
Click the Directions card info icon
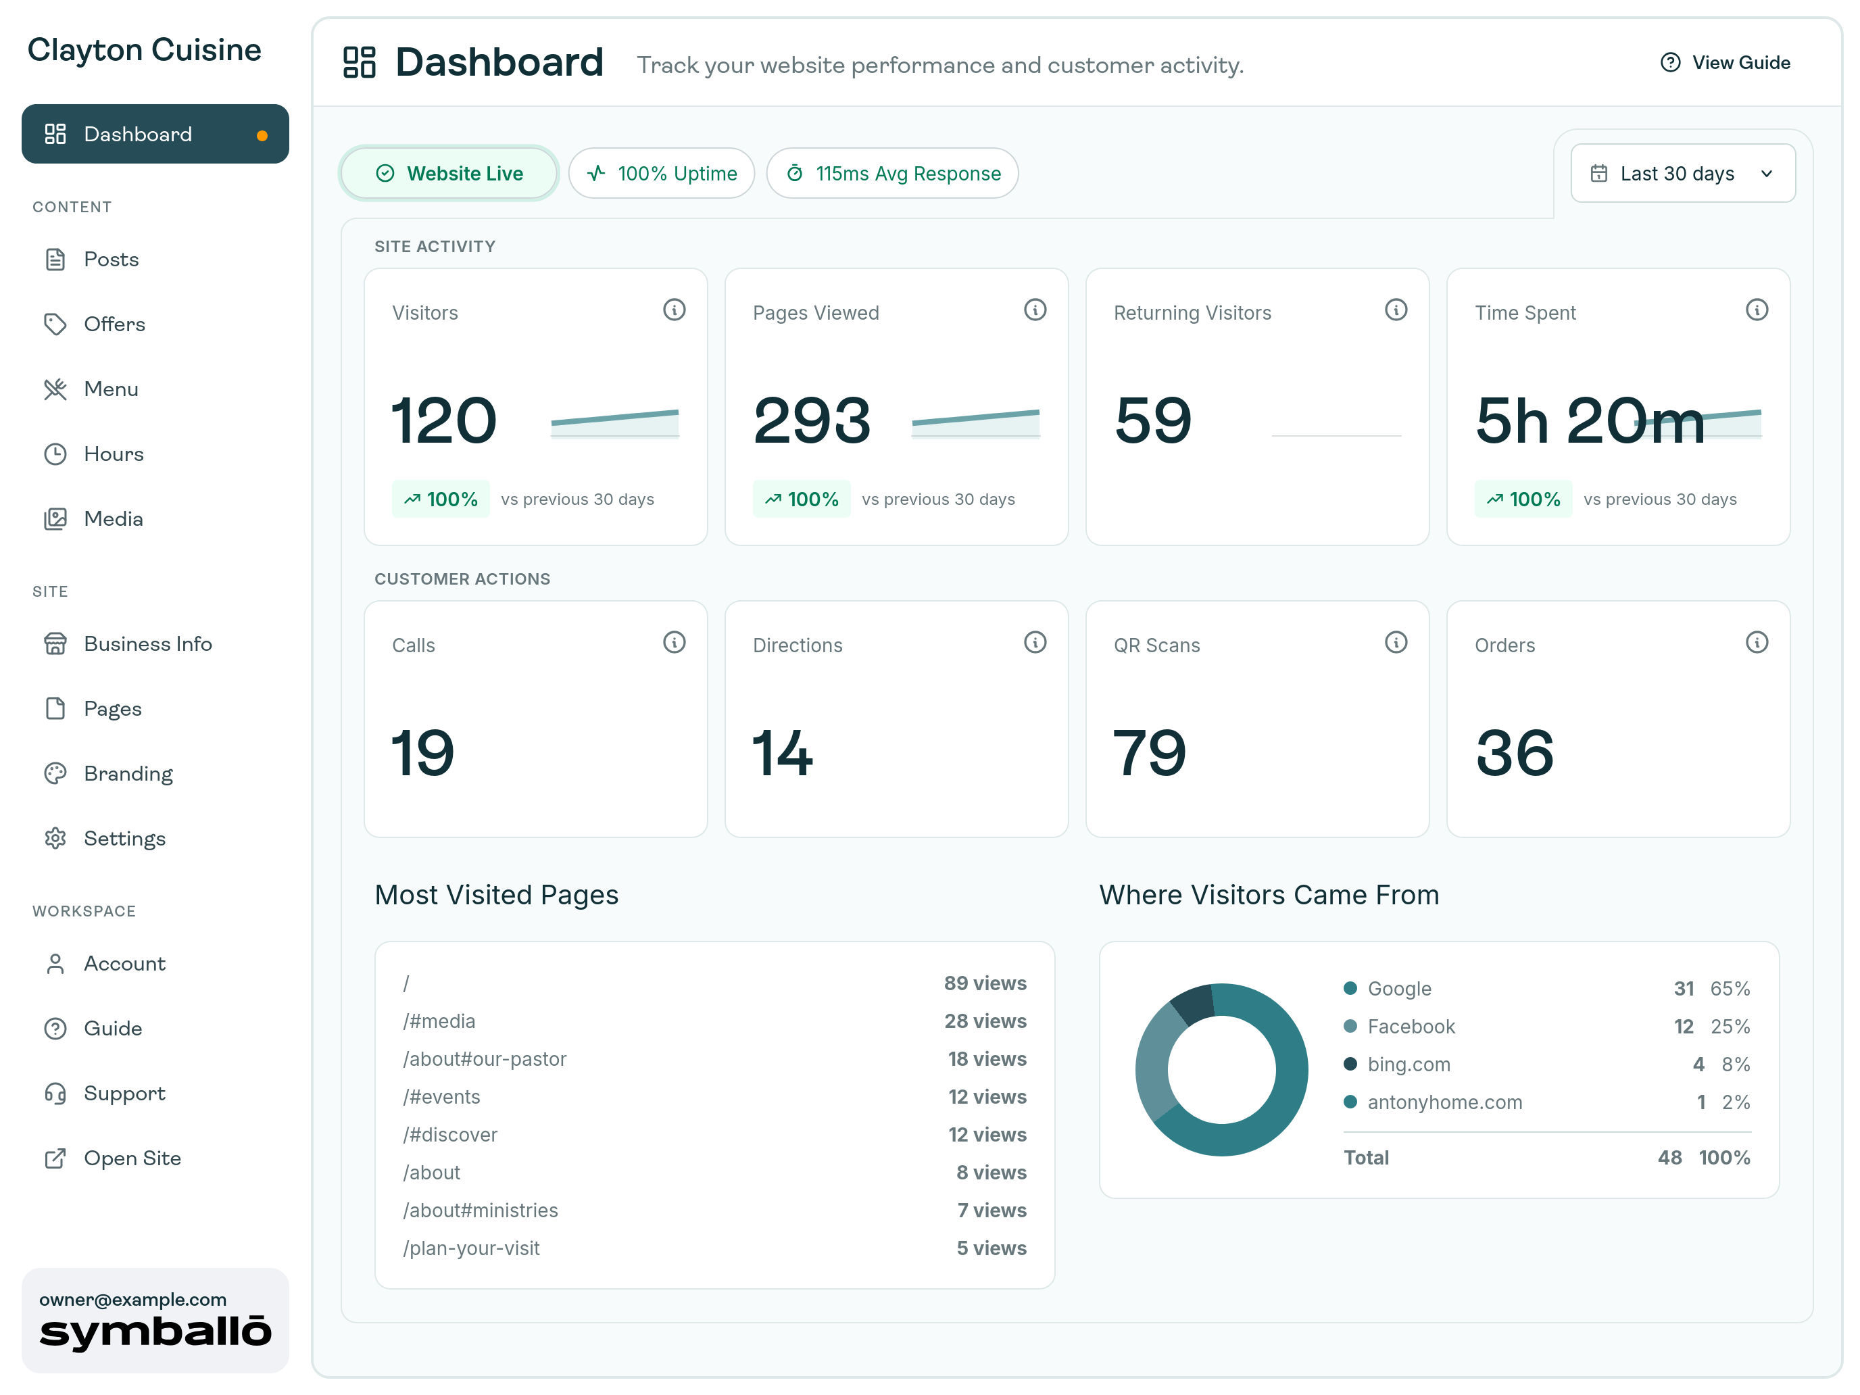point(1035,643)
